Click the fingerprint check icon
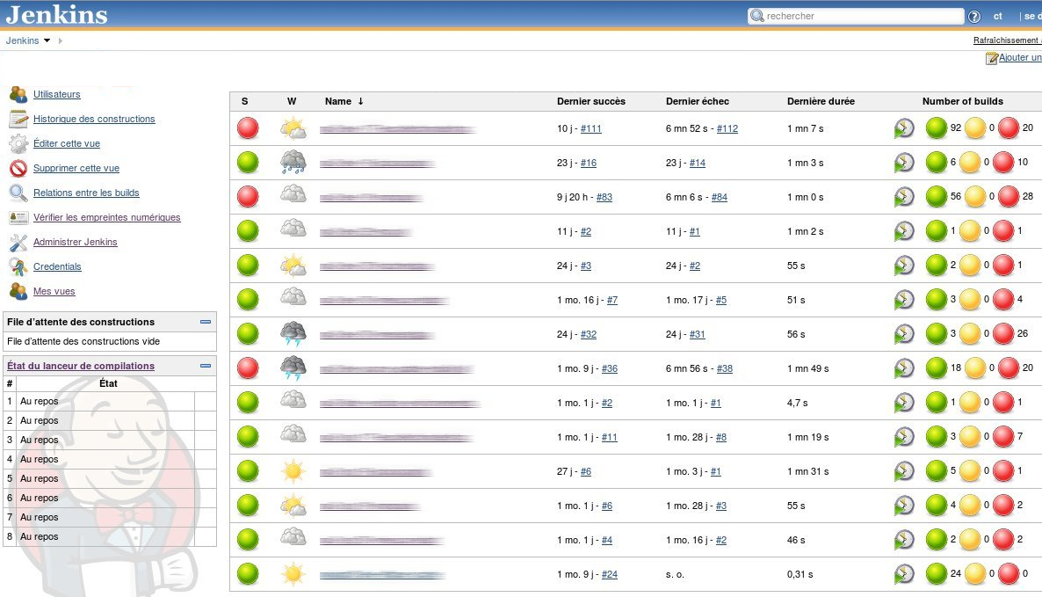Screen dimensions: 1042x597 coord(18,217)
